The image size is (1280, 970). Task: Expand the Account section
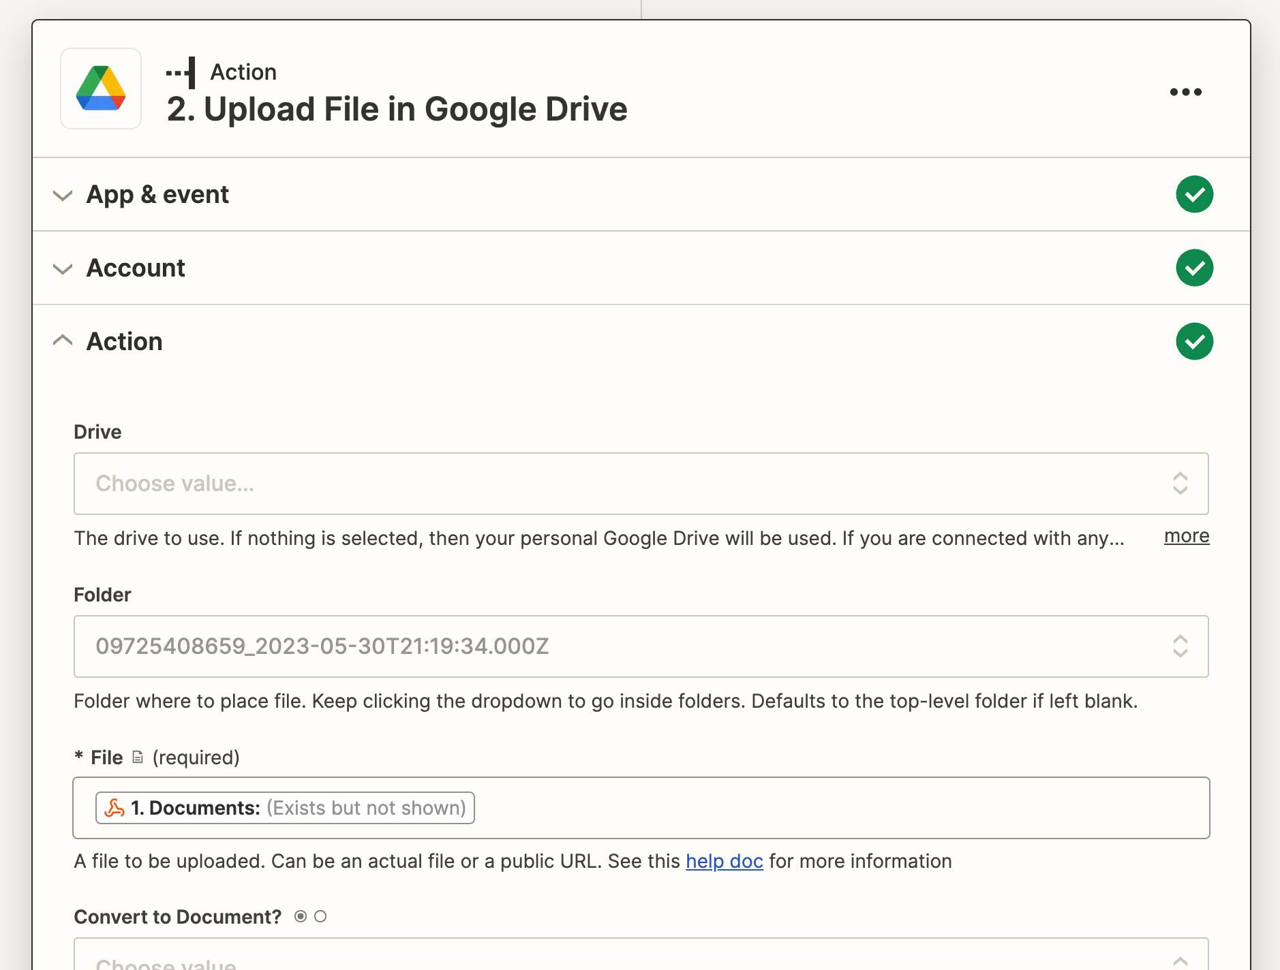pyautogui.click(x=63, y=268)
